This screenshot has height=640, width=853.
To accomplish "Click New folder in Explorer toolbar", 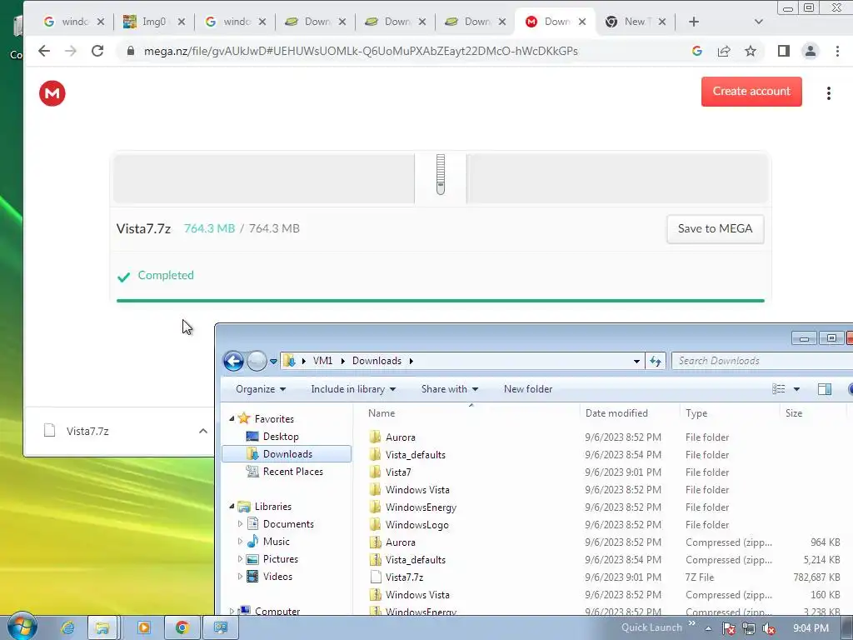I will pyautogui.click(x=527, y=389).
